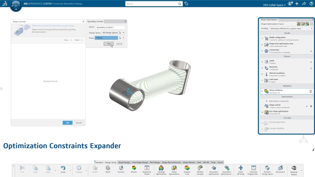Click the Mesh tool
The width and height of the screenshot is (315, 177).
[108, 169]
